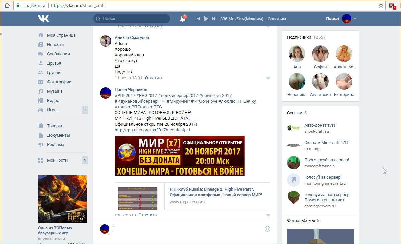Open rpg-club.com contest link in post
Image resolution: width=401 pixels, height=244 pixels.
152,130
